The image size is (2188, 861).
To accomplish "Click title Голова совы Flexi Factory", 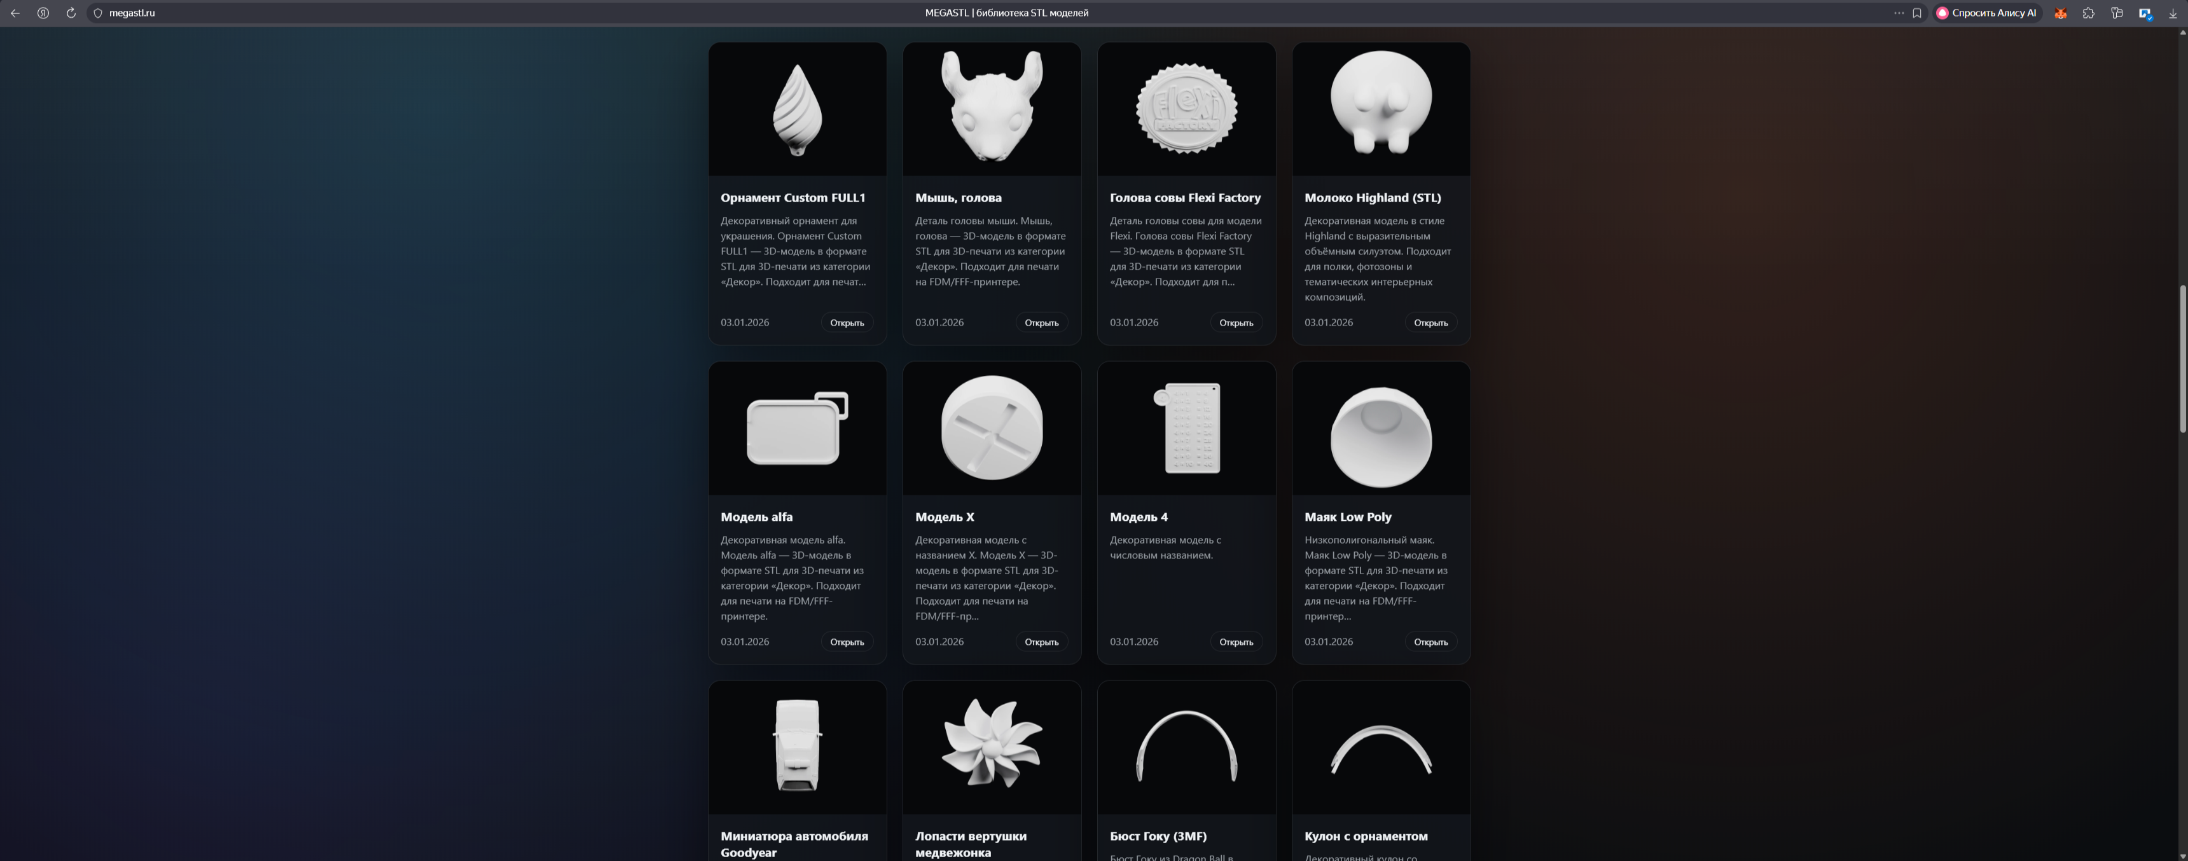I will (1185, 198).
